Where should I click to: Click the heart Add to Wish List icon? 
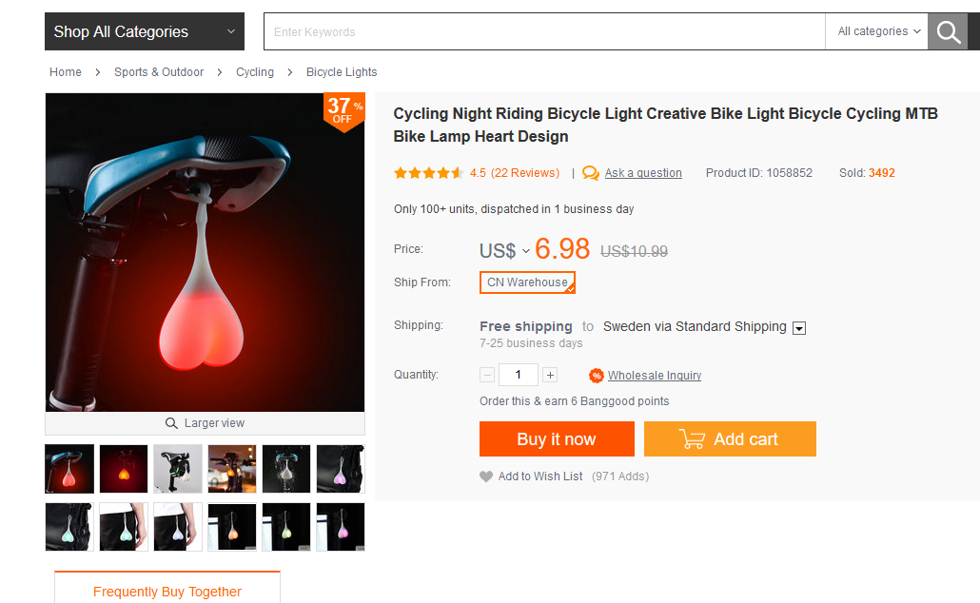[486, 477]
